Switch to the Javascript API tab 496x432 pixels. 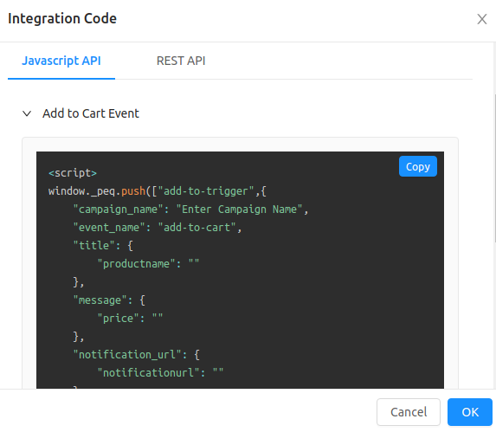click(61, 61)
